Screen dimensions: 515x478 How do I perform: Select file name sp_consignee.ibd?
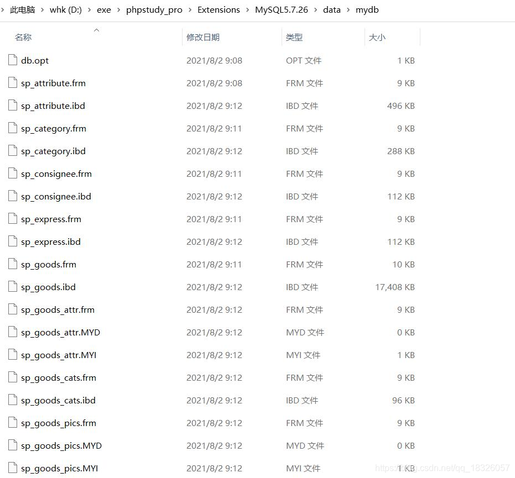56,197
